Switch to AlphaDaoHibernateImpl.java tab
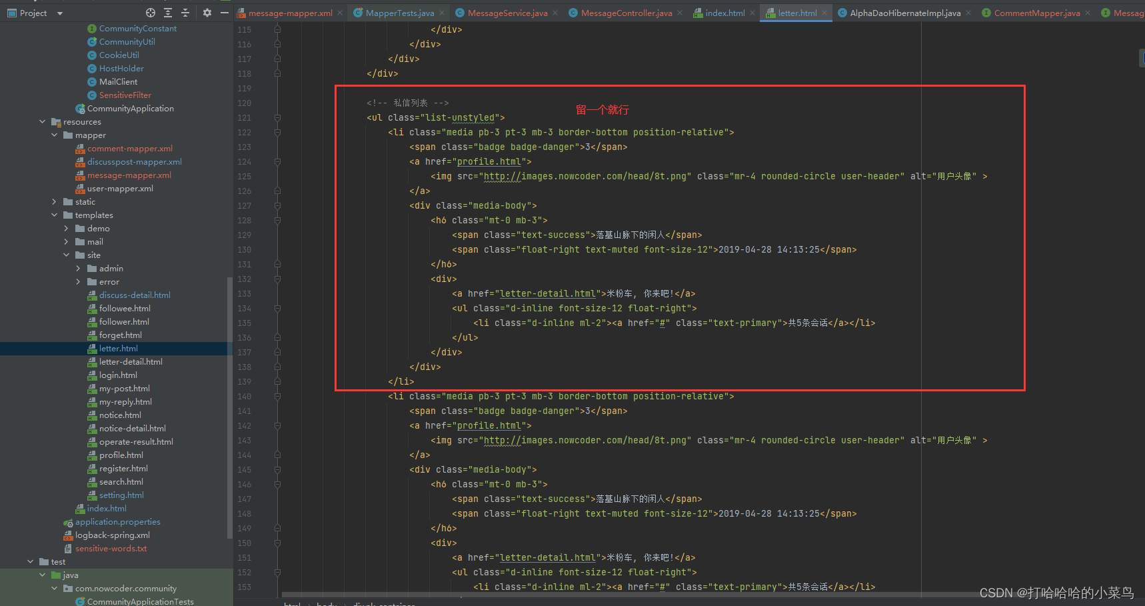This screenshot has width=1145, height=606. pos(905,13)
